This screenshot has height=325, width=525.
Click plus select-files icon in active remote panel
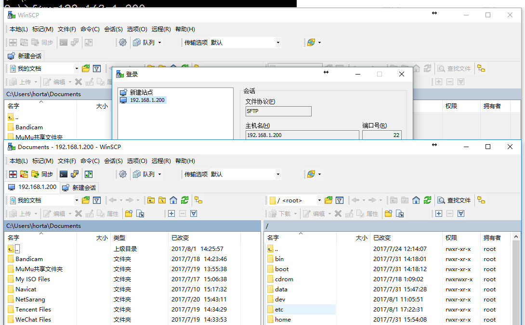coord(439,213)
